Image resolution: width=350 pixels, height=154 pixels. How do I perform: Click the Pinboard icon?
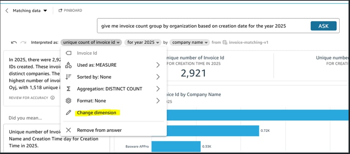click(60, 11)
